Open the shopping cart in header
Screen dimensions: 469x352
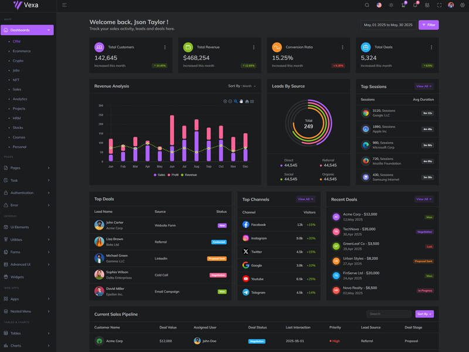click(403, 5)
